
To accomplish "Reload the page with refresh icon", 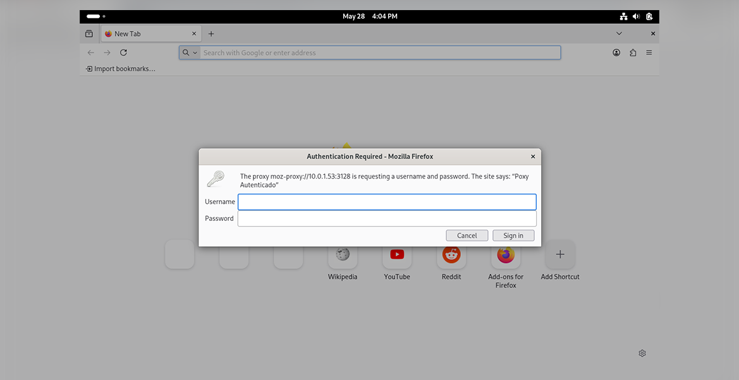I will click(x=123, y=53).
